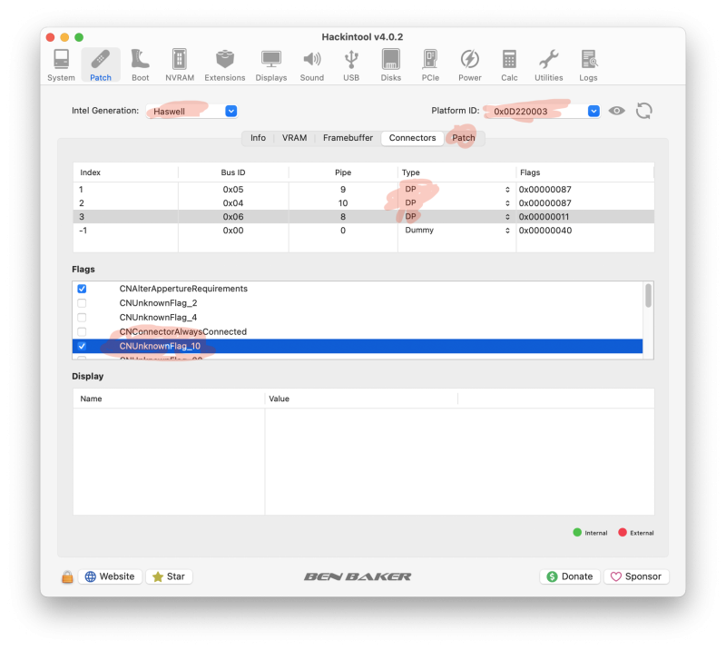Click the Bus ID column header
Screen dimensions: 726x650
click(x=233, y=172)
